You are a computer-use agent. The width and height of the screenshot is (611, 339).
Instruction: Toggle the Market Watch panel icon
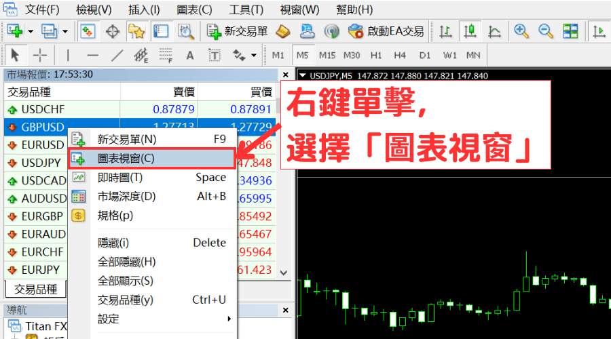(x=88, y=31)
